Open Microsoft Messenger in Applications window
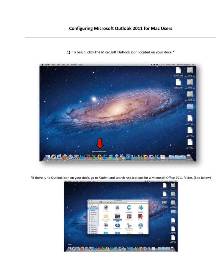 (x=141, y=209)
